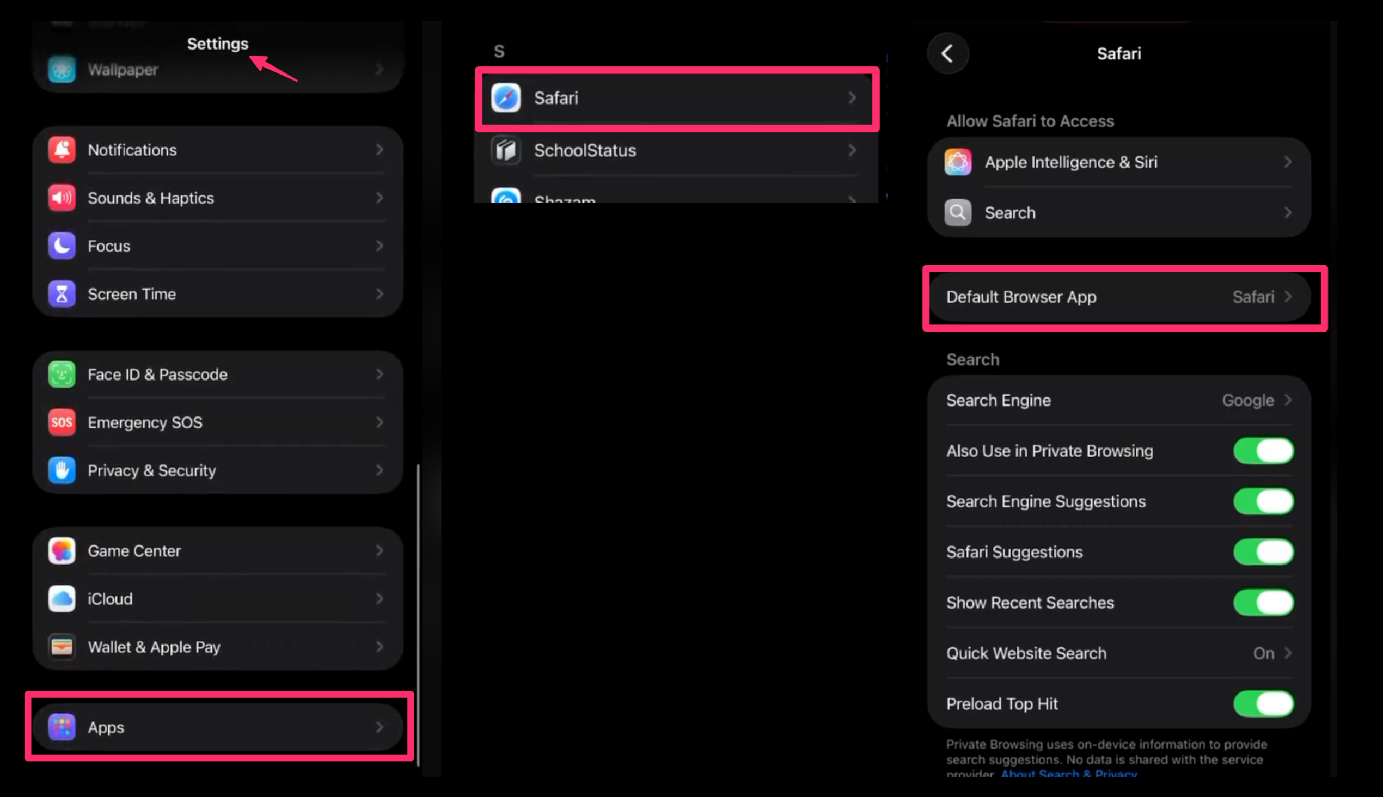Select the Focus settings row
The height and width of the screenshot is (797, 1383).
point(218,246)
